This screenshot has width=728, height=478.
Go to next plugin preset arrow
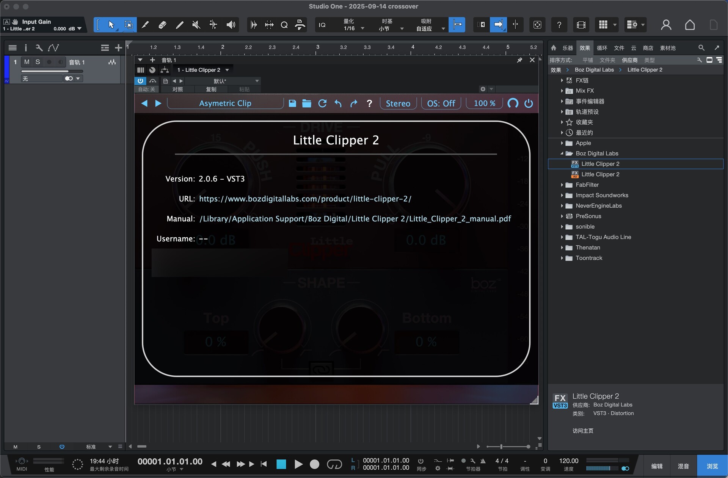pos(158,103)
